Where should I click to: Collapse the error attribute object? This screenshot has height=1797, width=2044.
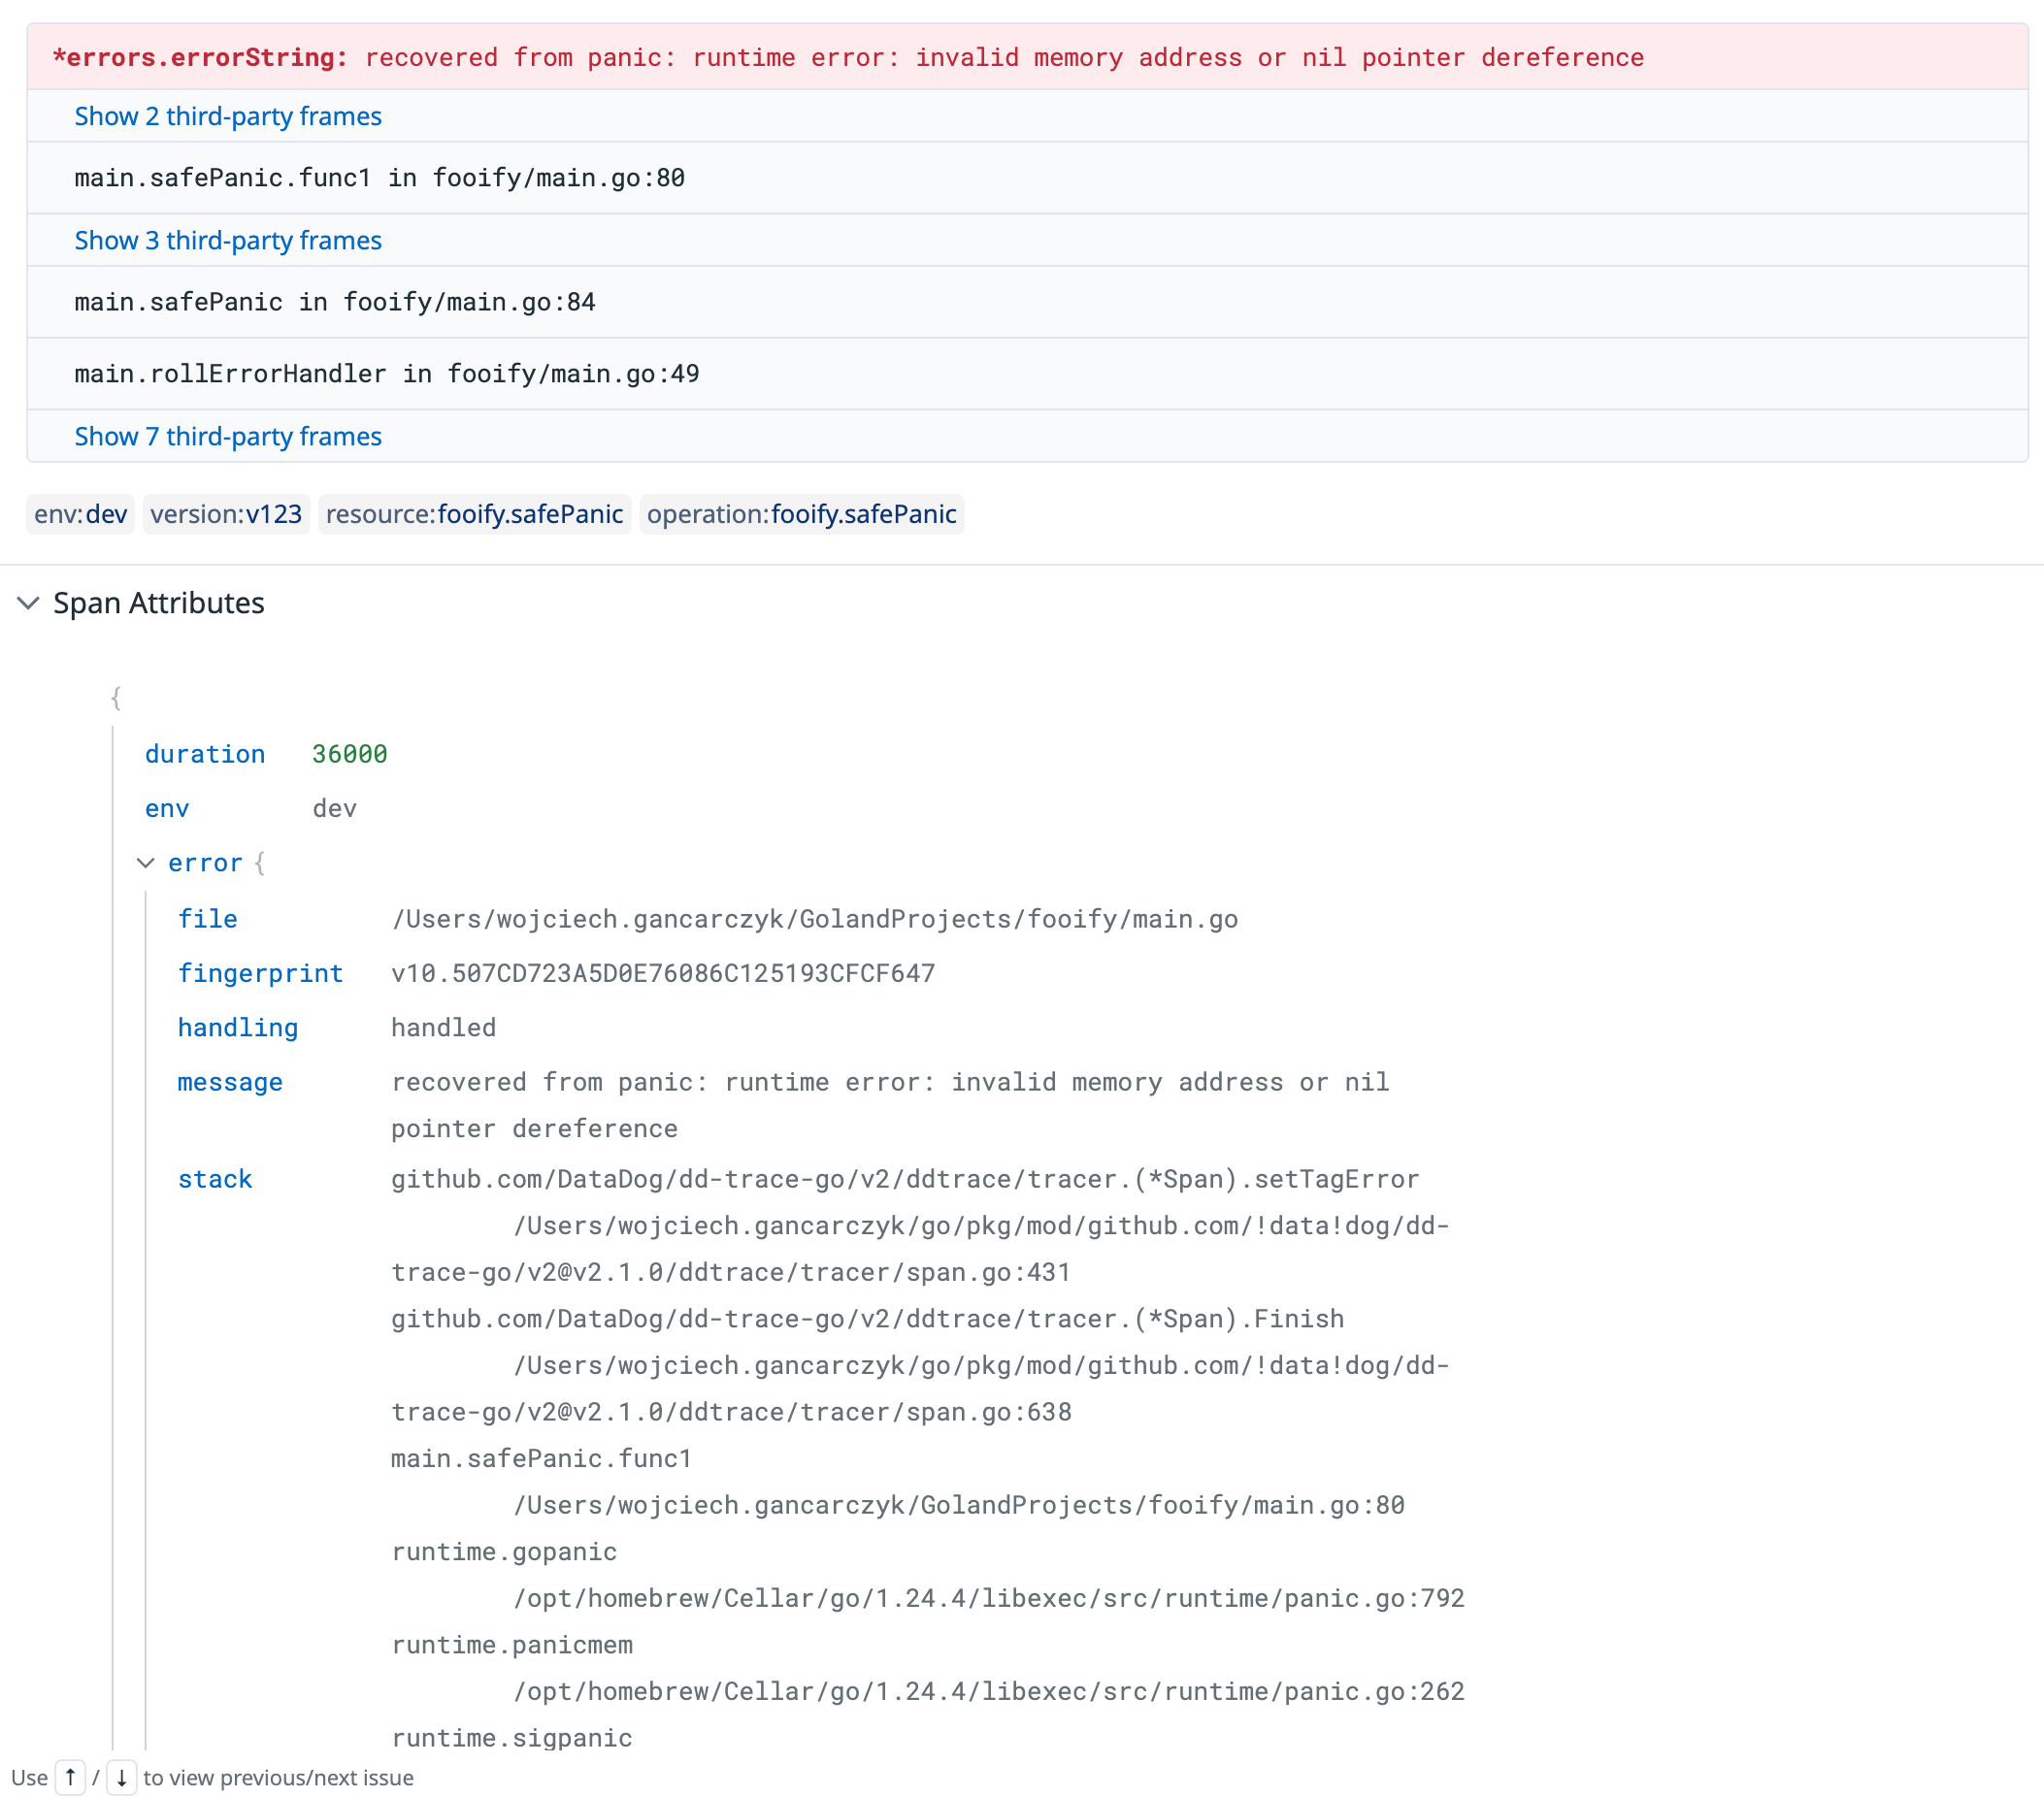pyautogui.click(x=146, y=863)
